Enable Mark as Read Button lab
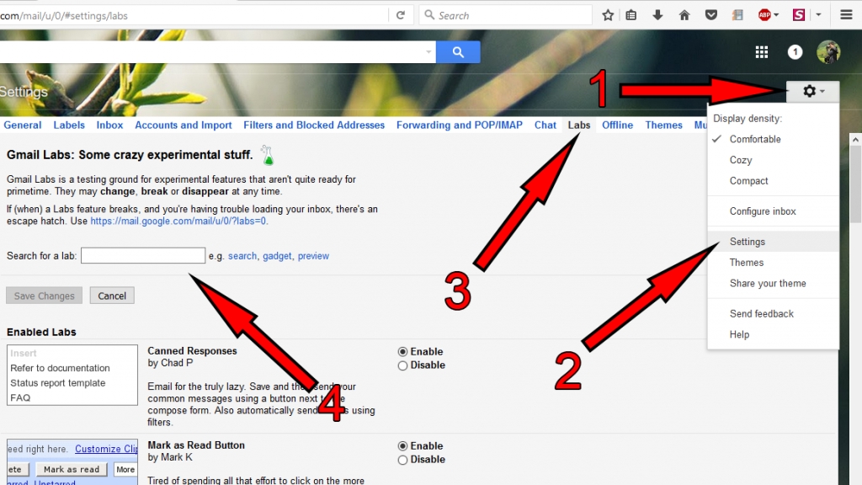The width and height of the screenshot is (862, 485). point(402,446)
